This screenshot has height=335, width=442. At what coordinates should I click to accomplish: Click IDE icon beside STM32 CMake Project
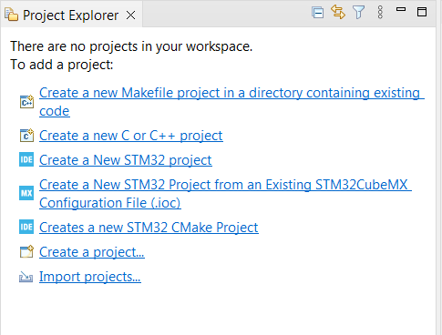coord(26,227)
